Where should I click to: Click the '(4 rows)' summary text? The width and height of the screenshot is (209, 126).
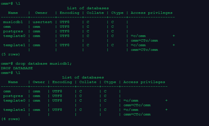click(11, 119)
